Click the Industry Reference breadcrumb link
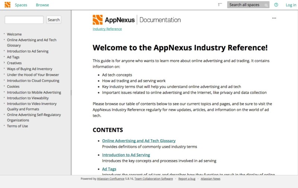Screen dimensions: 298x188 107,29
